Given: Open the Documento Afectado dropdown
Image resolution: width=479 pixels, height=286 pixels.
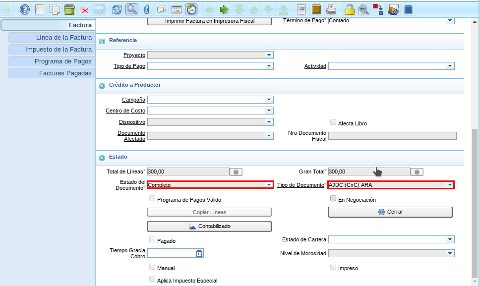Looking at the screenshot, I should [269, 136].
